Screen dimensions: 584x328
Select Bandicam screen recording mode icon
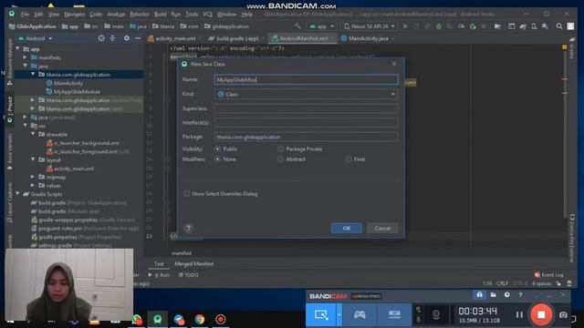click(321, 315)
